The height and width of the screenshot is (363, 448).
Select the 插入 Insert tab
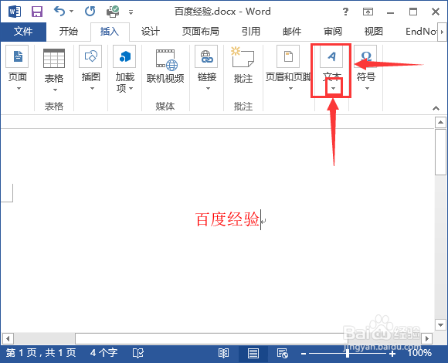pos(110,32)
